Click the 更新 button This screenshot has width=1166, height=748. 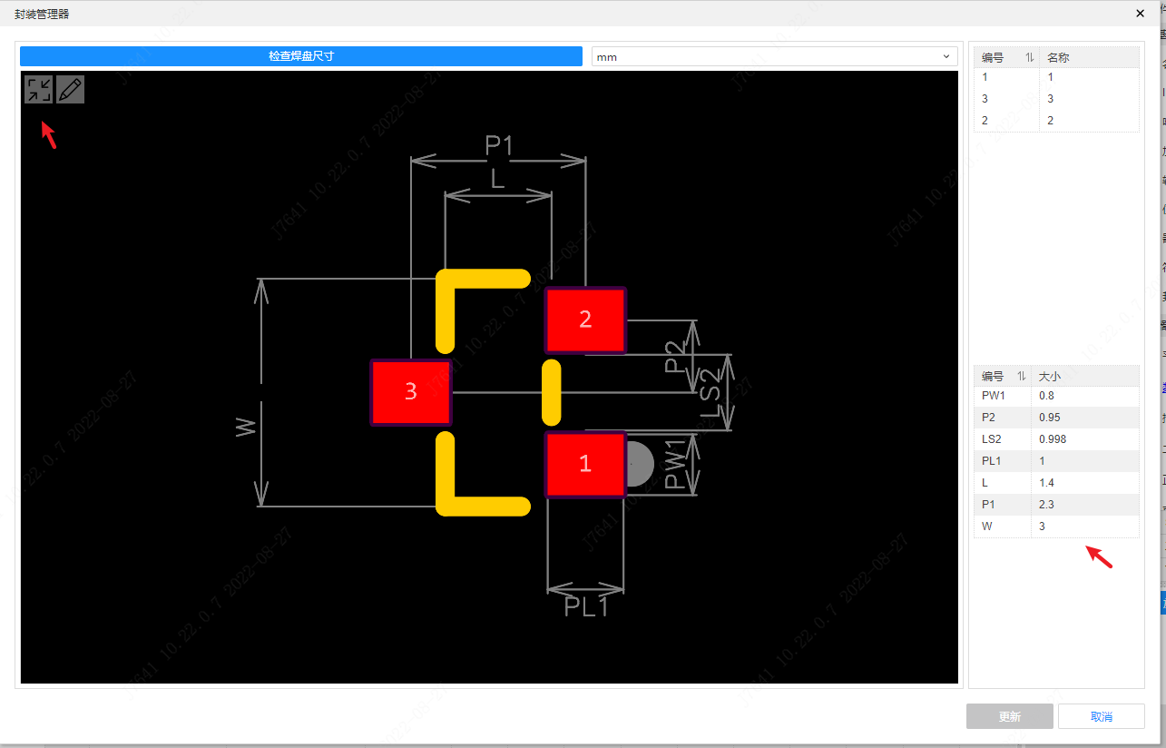[1010, 716]
